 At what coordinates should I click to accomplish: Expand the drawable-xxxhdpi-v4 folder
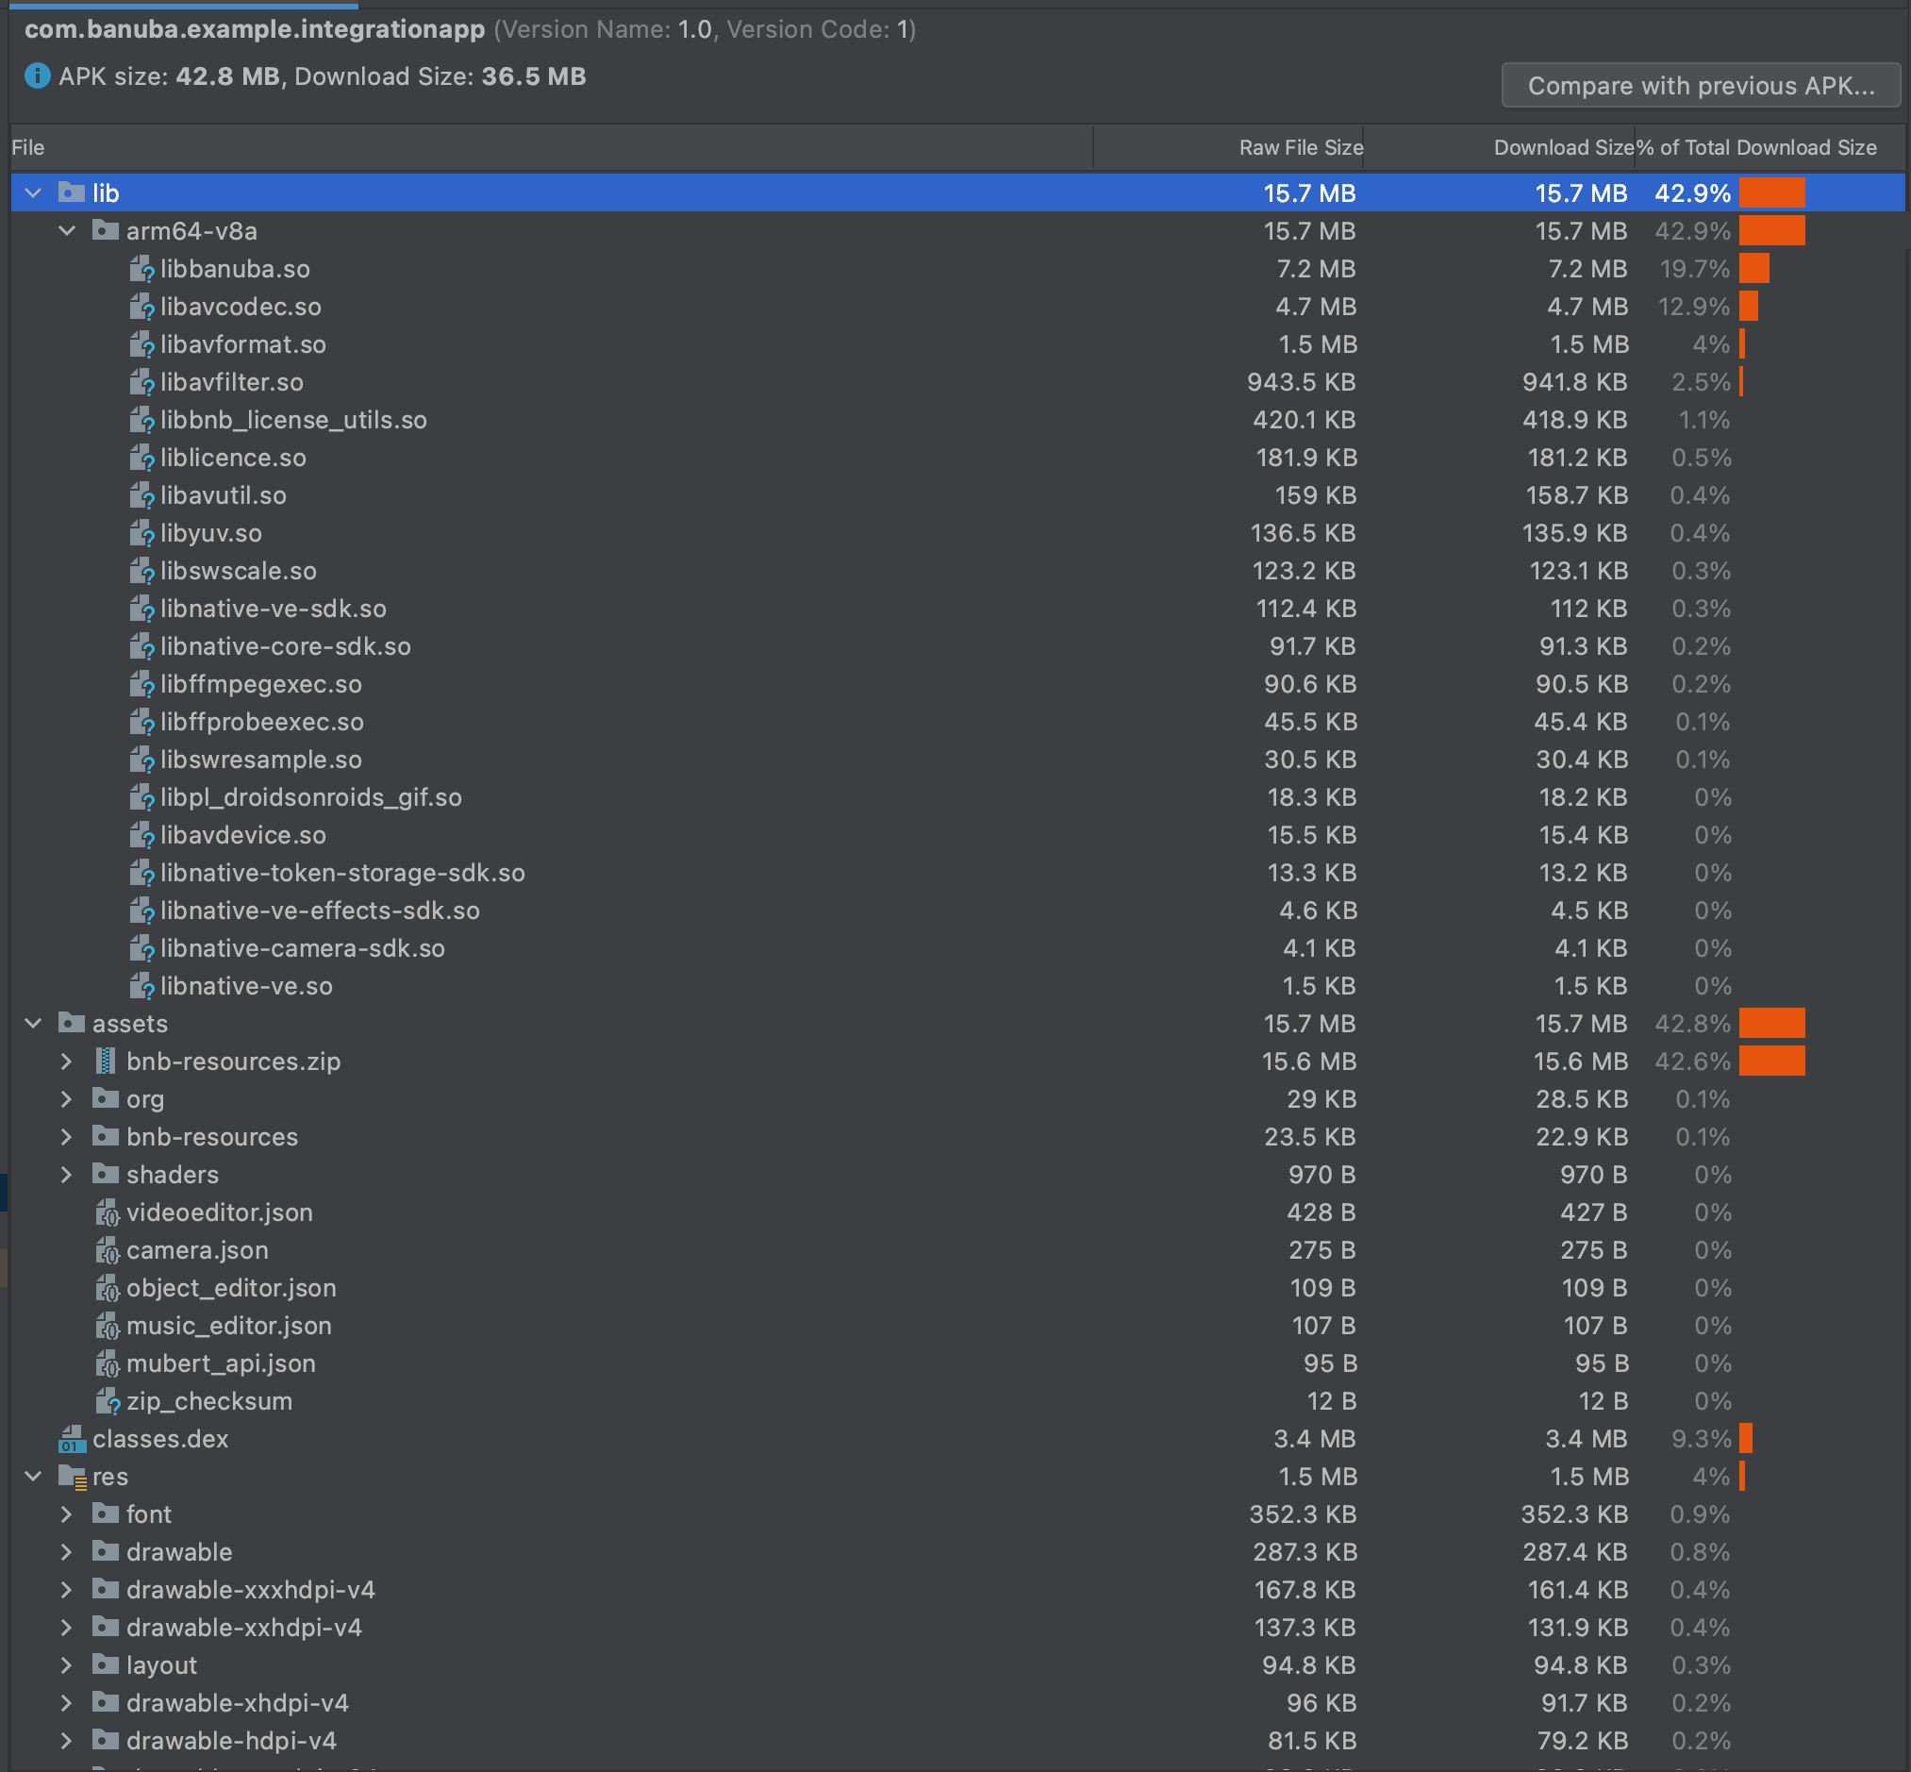tap(67, 1590)
